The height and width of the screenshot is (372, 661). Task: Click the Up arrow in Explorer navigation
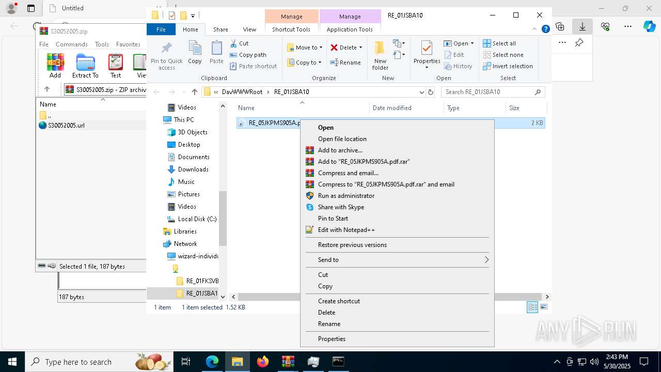194,92
